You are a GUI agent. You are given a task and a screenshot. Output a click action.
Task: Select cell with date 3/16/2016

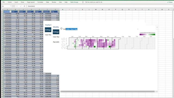(x=7, y=97)
